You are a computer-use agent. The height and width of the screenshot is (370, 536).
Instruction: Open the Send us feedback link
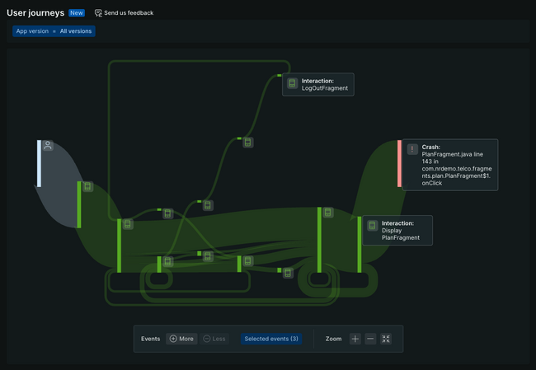coord(129,13)
